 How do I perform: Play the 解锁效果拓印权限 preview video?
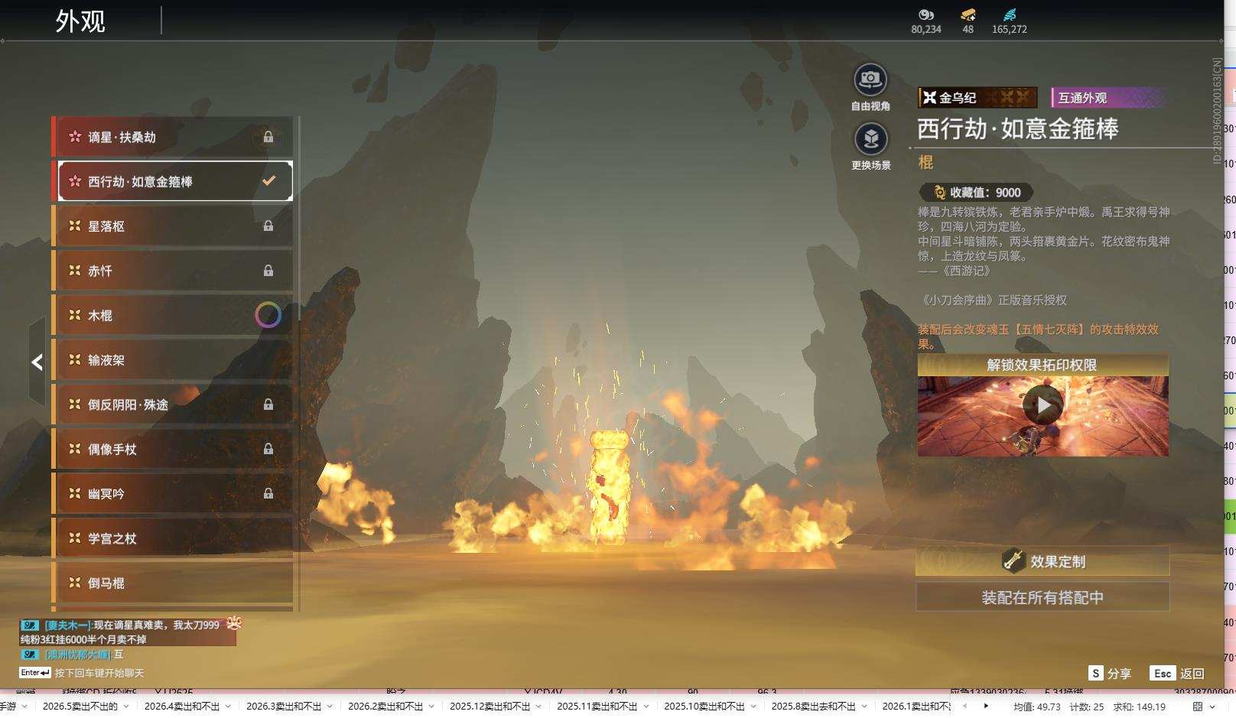(x=1043, y=405)
